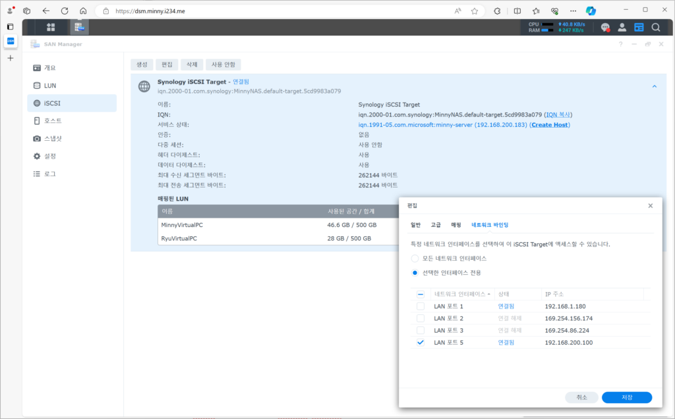
Task: Click the 생성 button
Action: pos(142,64)
